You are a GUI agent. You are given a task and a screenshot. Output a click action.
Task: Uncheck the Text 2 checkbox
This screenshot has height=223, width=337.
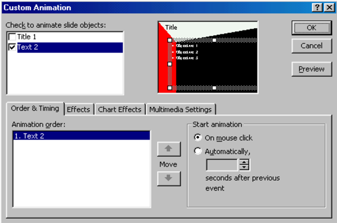pyautogui.click(x=12, y=47)
